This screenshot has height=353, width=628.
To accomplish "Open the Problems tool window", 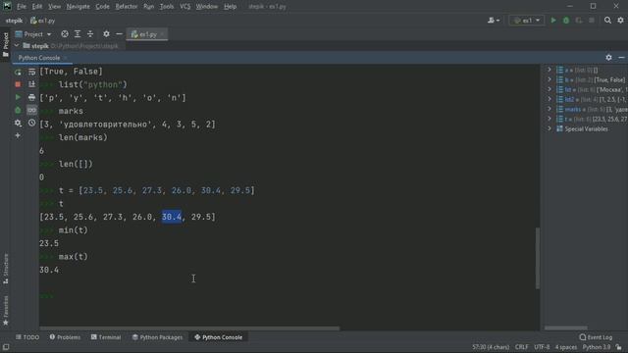I will 65,337.
